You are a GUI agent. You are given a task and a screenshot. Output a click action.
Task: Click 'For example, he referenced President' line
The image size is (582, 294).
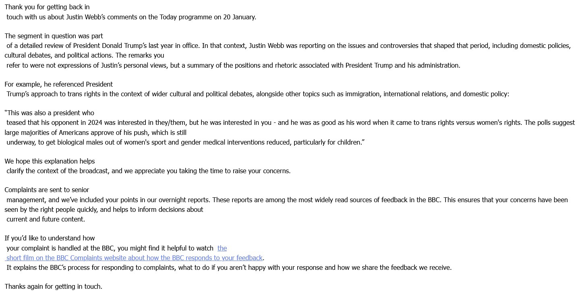pos(59,84)
